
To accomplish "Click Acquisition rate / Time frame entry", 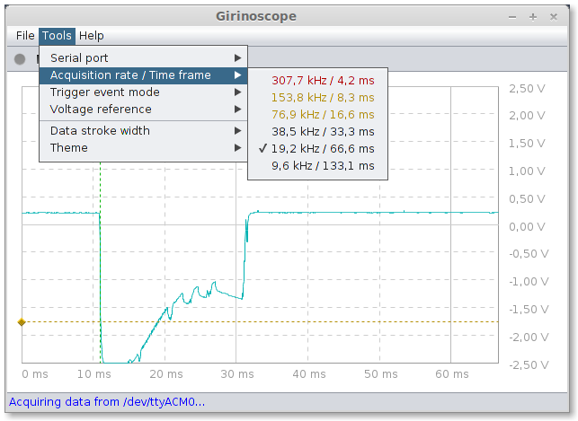I will coord(144,75).
